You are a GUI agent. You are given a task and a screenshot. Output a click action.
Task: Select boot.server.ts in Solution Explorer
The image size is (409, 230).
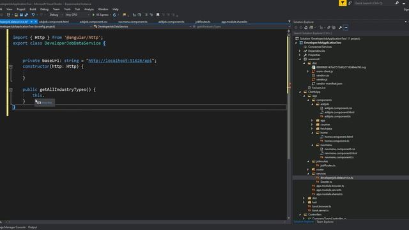coord(320,210)
